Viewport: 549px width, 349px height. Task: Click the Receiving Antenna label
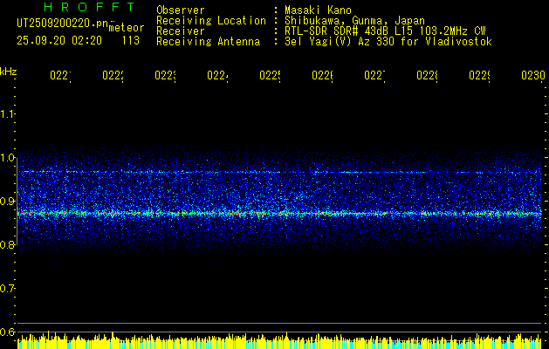pos(208,42)
